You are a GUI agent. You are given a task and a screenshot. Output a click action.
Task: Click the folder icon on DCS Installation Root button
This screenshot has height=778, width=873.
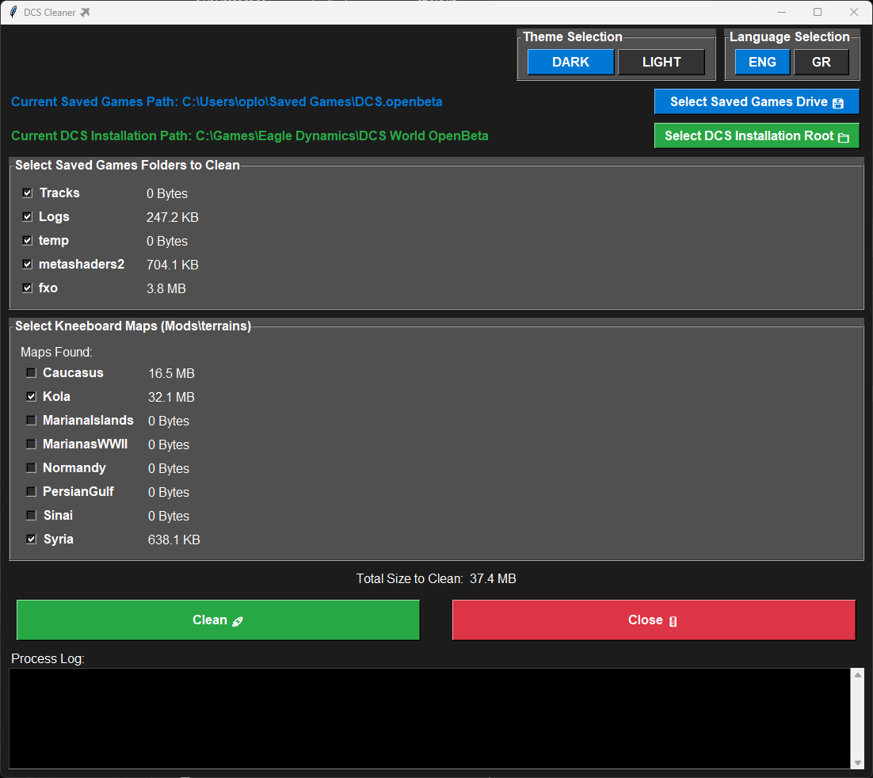843,137
